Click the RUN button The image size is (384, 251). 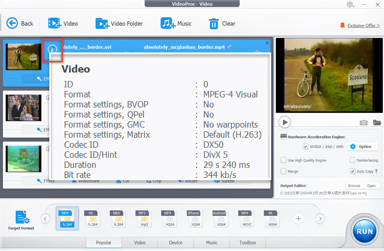coord(364,231)
